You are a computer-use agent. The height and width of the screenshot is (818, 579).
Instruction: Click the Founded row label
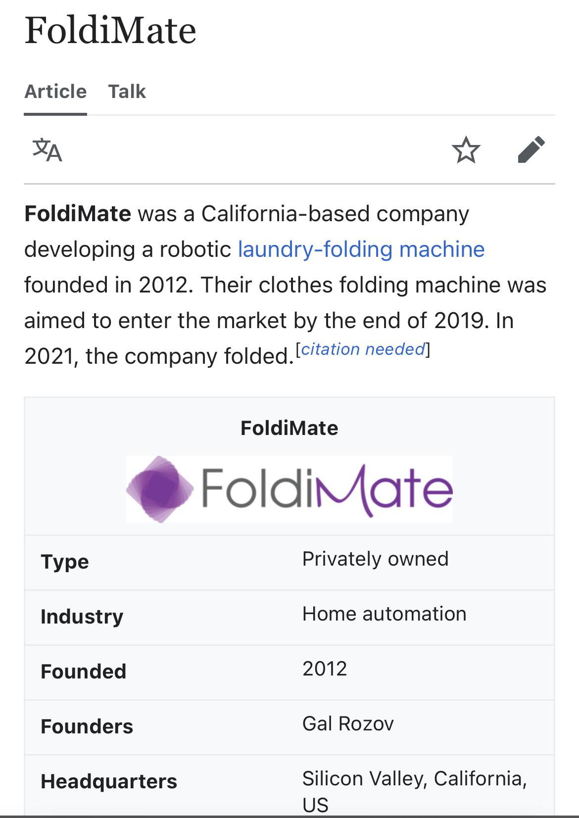84,672
